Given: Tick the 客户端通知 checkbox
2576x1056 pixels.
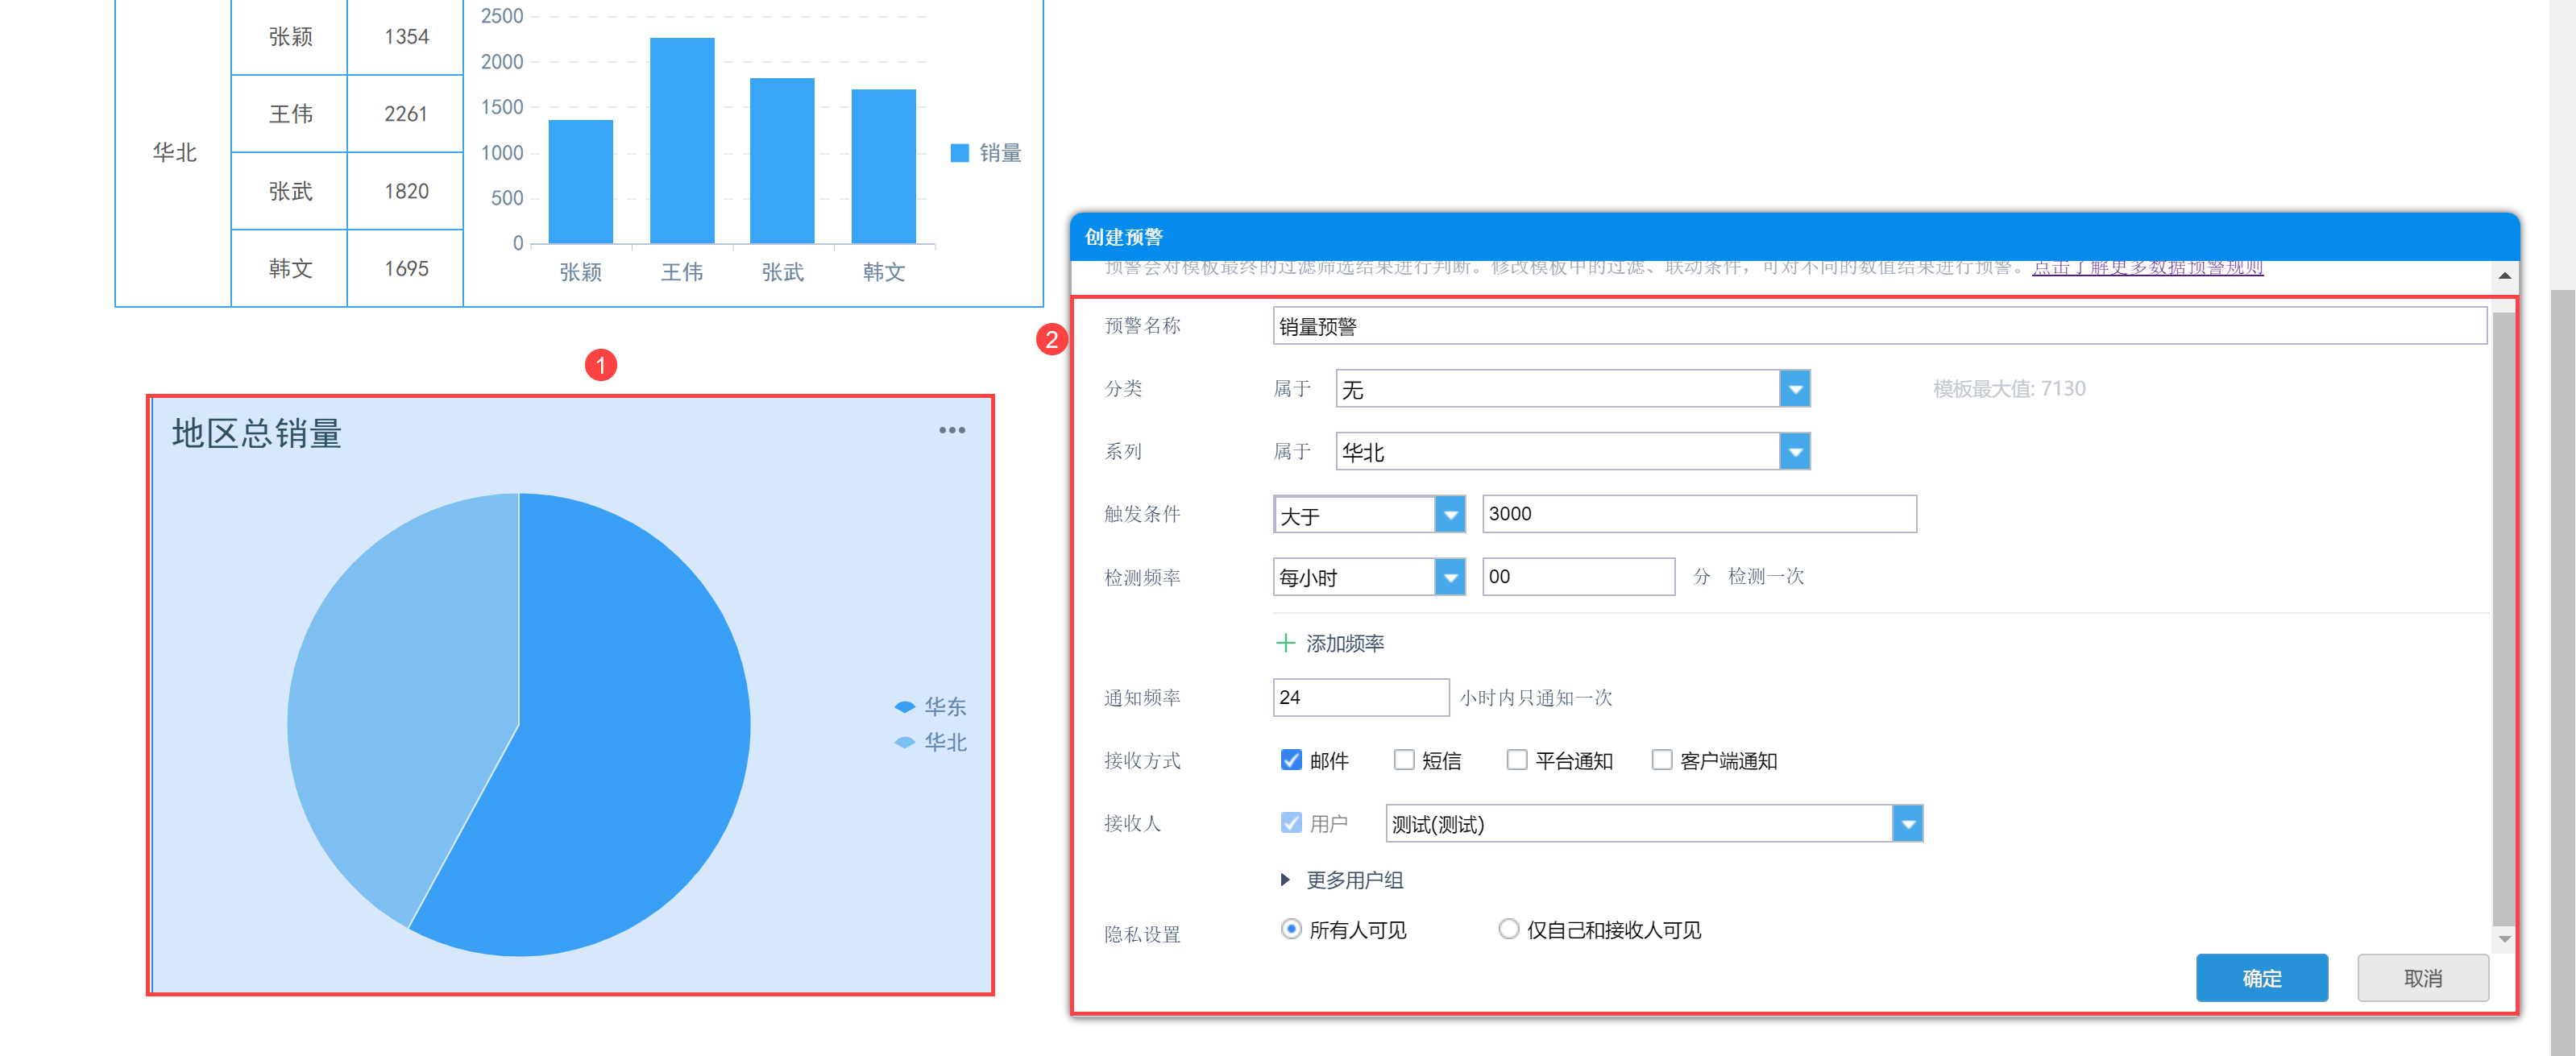Looking at the screenshot, I should click(x=1661, y=760).
